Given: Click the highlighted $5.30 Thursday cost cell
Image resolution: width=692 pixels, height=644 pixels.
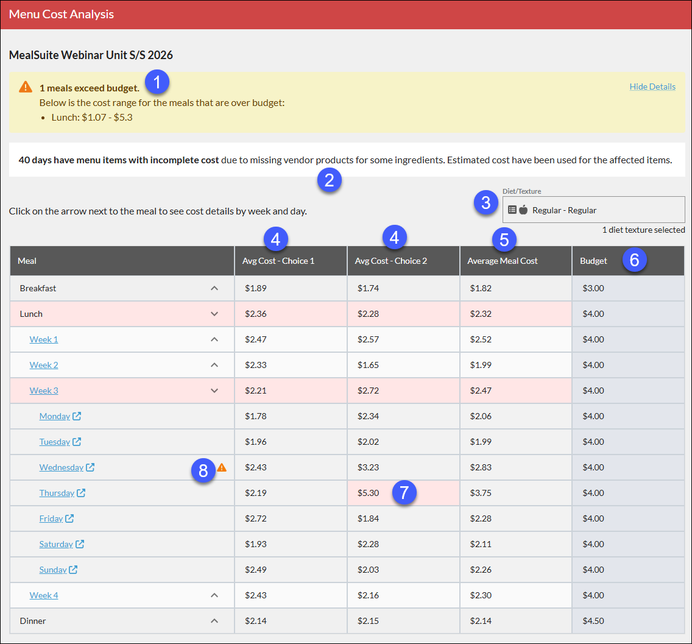Looking at the screenshot, I should 403,493.
